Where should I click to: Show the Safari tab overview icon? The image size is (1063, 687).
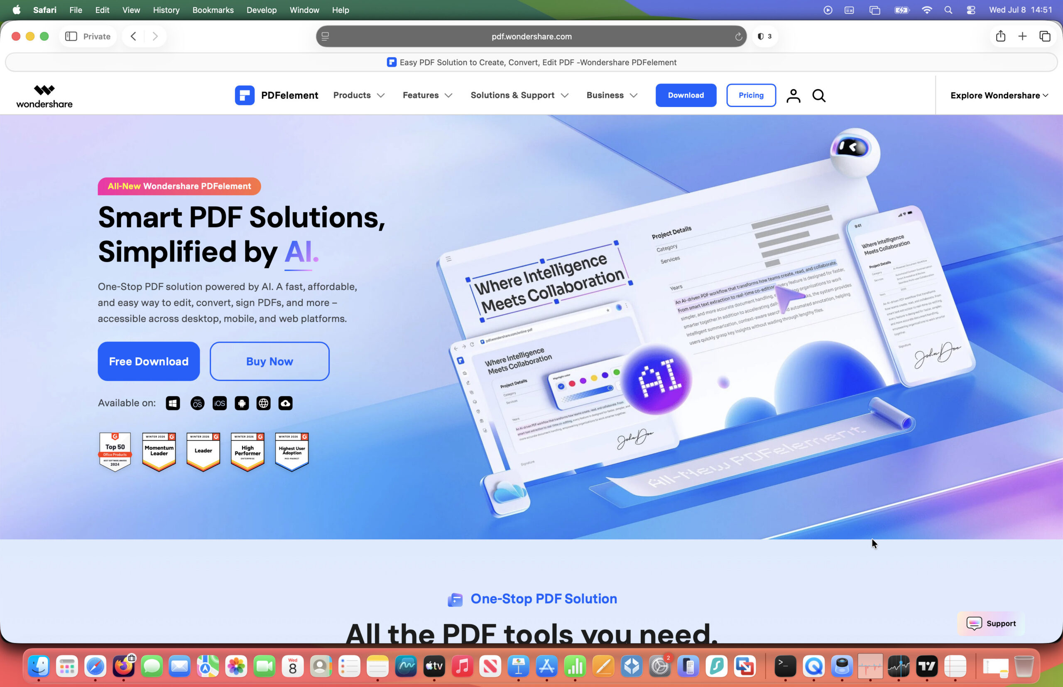coord(1045,36)
